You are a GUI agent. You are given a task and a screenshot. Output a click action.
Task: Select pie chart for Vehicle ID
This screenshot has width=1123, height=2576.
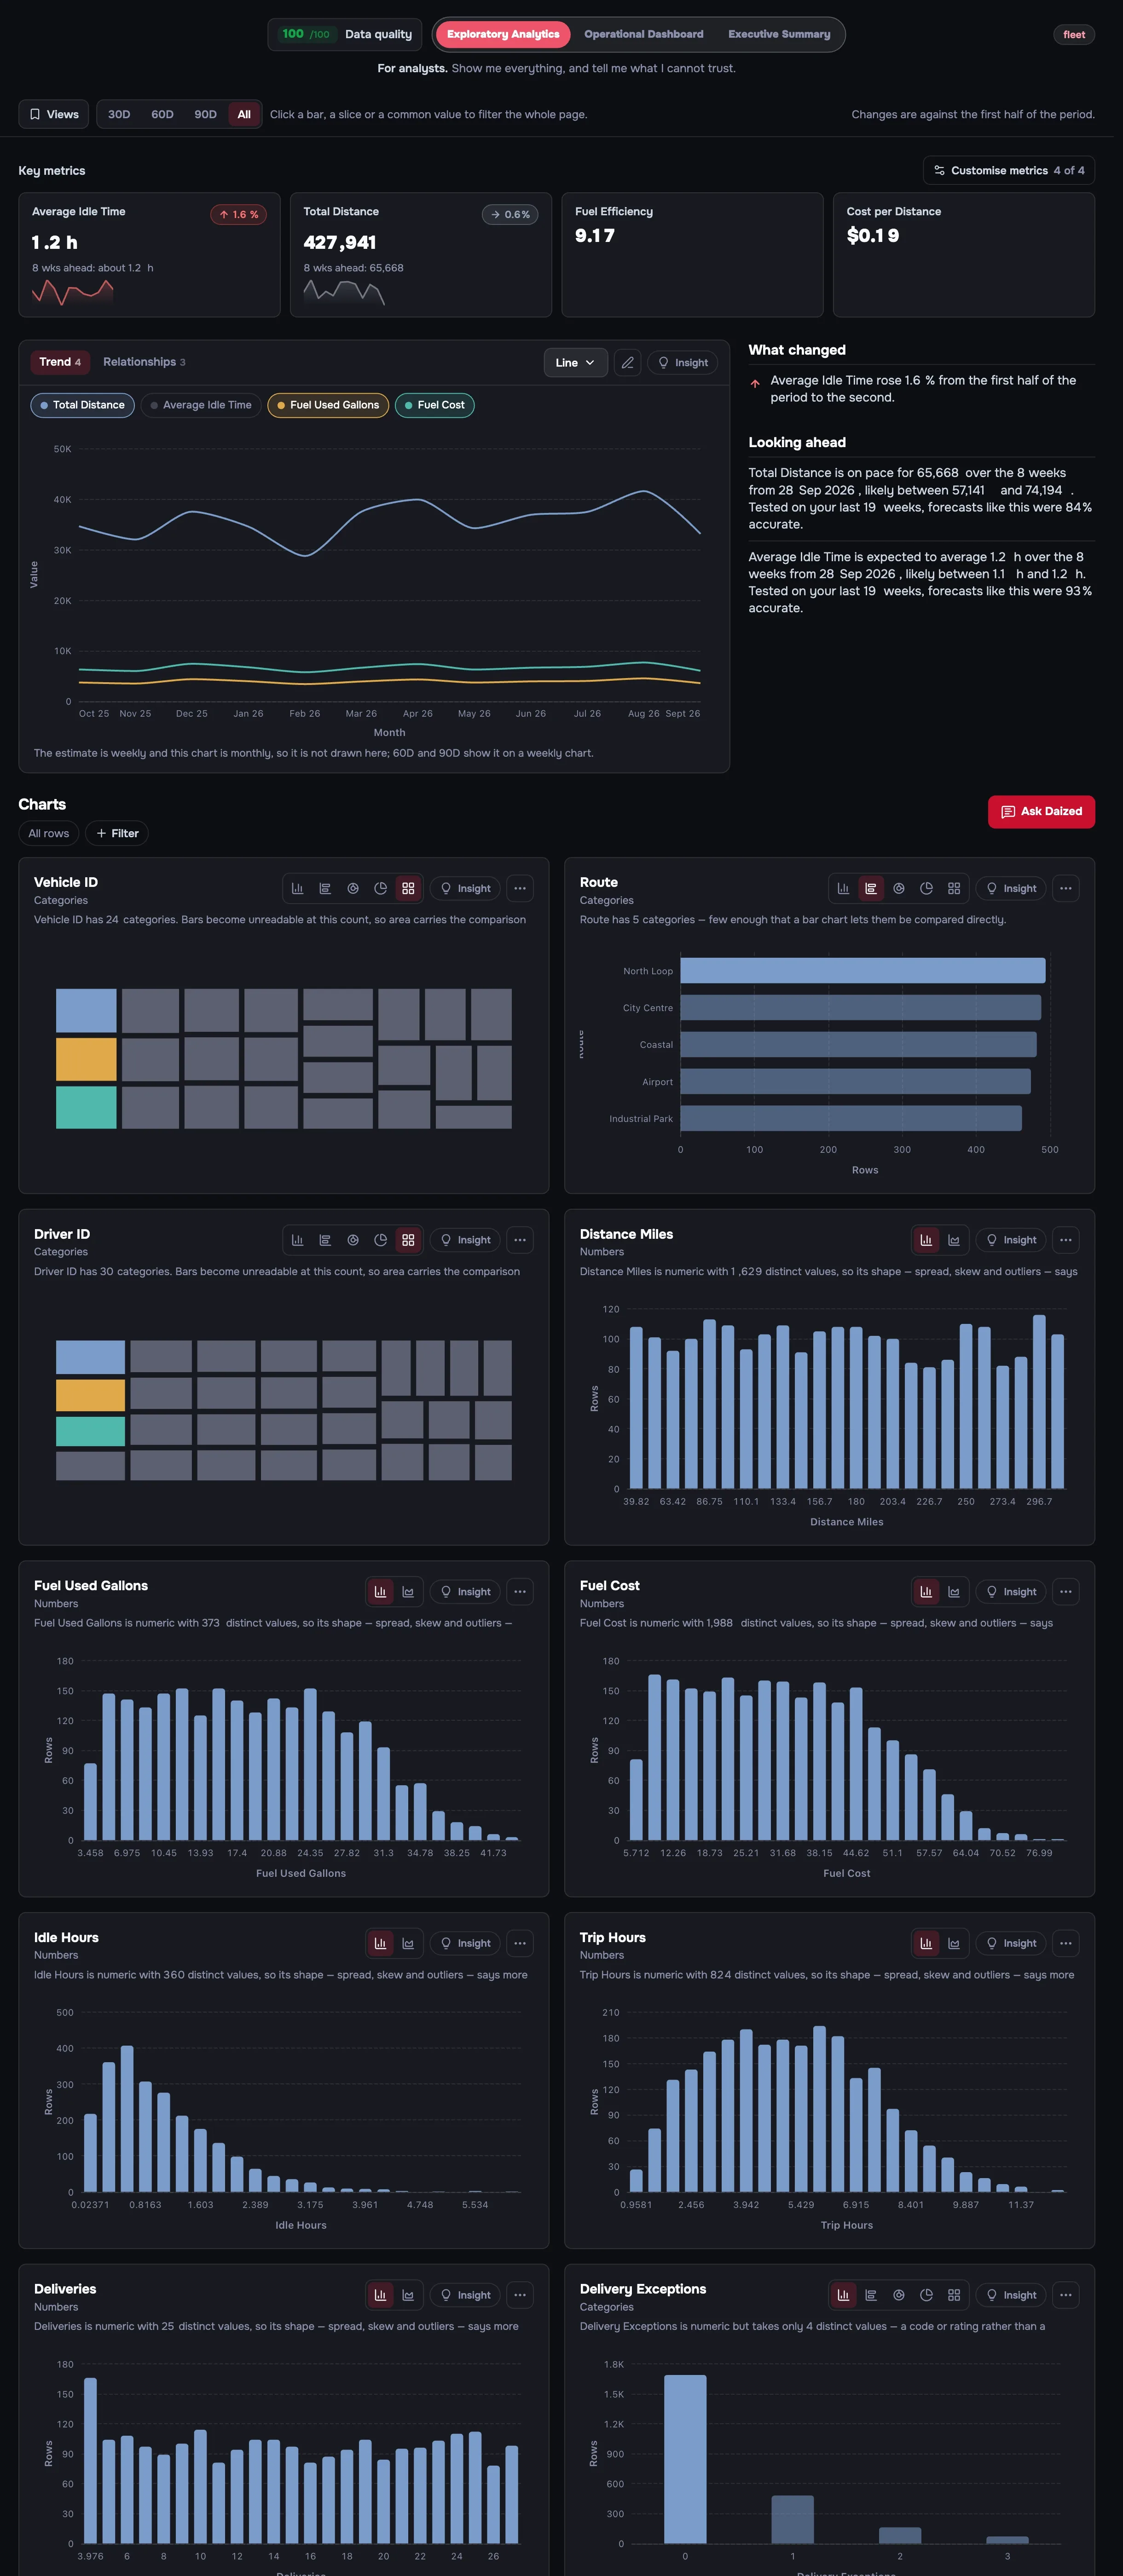coord(380,888)
